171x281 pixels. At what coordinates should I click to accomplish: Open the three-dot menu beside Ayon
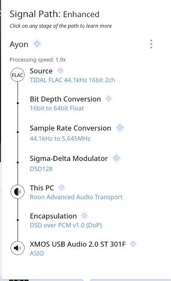(151, 44)
